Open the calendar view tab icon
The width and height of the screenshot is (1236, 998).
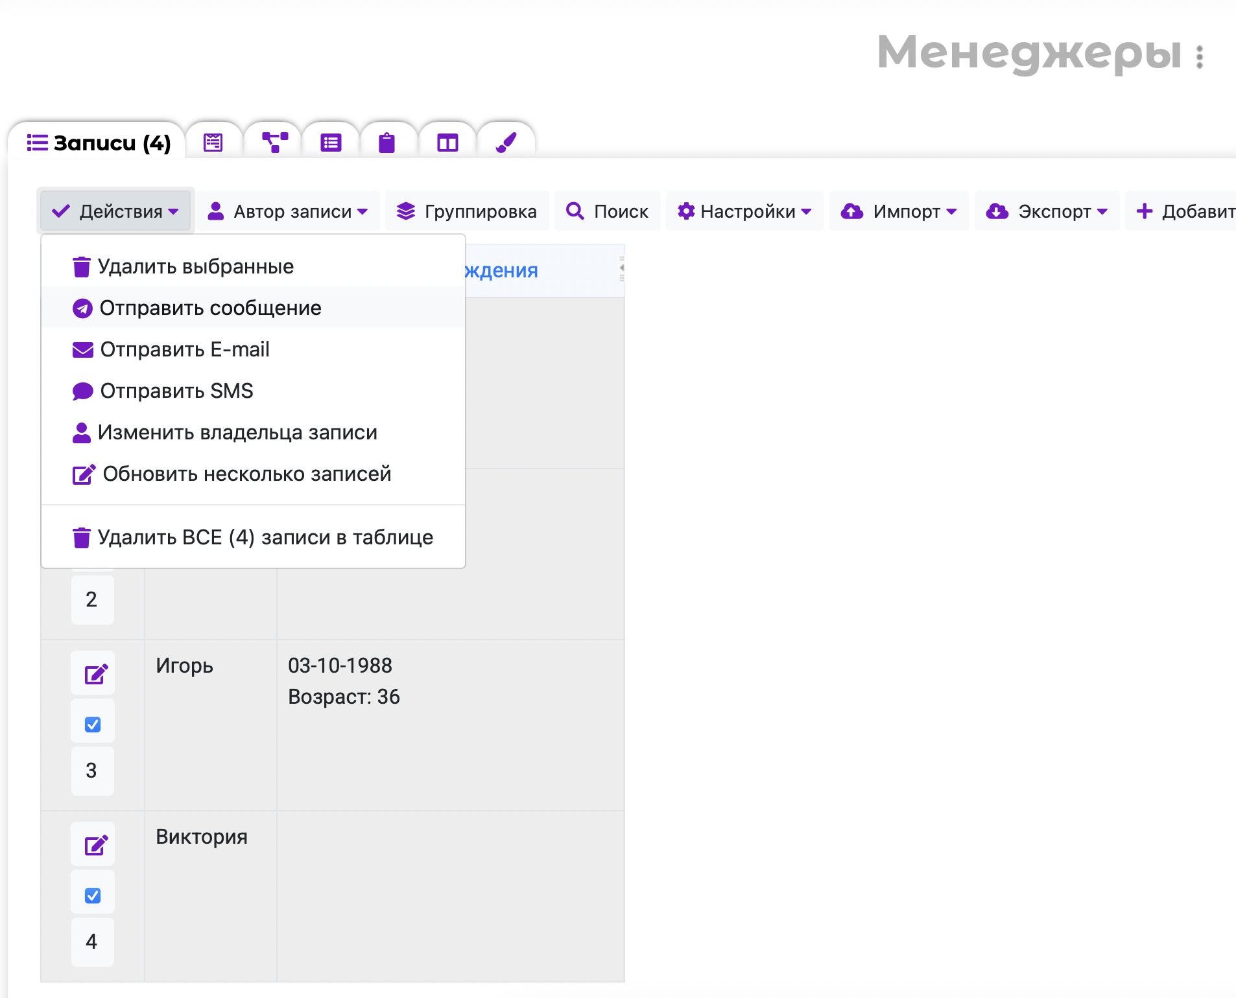click(x=213, y=142)
